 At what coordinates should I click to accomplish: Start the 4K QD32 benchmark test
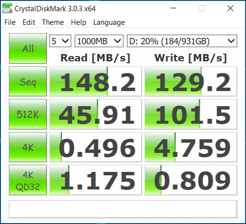[28, 180]
